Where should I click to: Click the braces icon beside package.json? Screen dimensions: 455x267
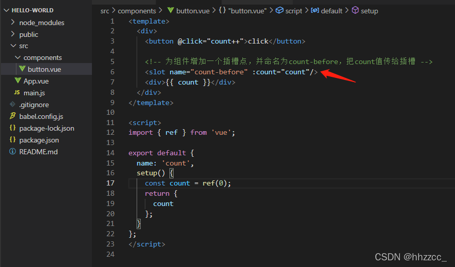(x=12, y=139)
